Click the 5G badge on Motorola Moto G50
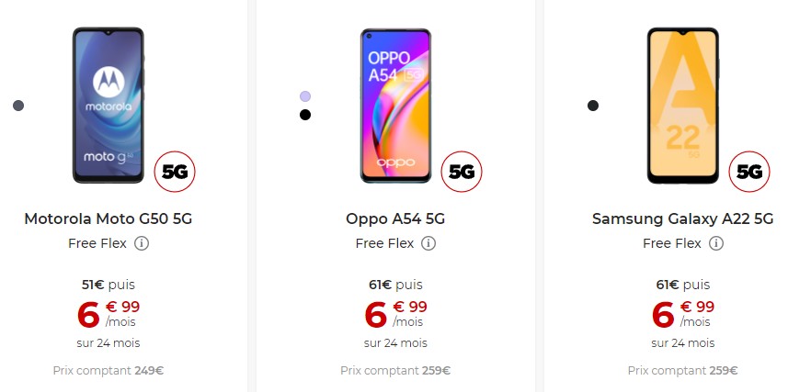This screenshot has height=392, width=788. [175, 171]
